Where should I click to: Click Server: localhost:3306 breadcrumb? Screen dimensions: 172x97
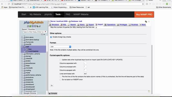pos(59,21)
